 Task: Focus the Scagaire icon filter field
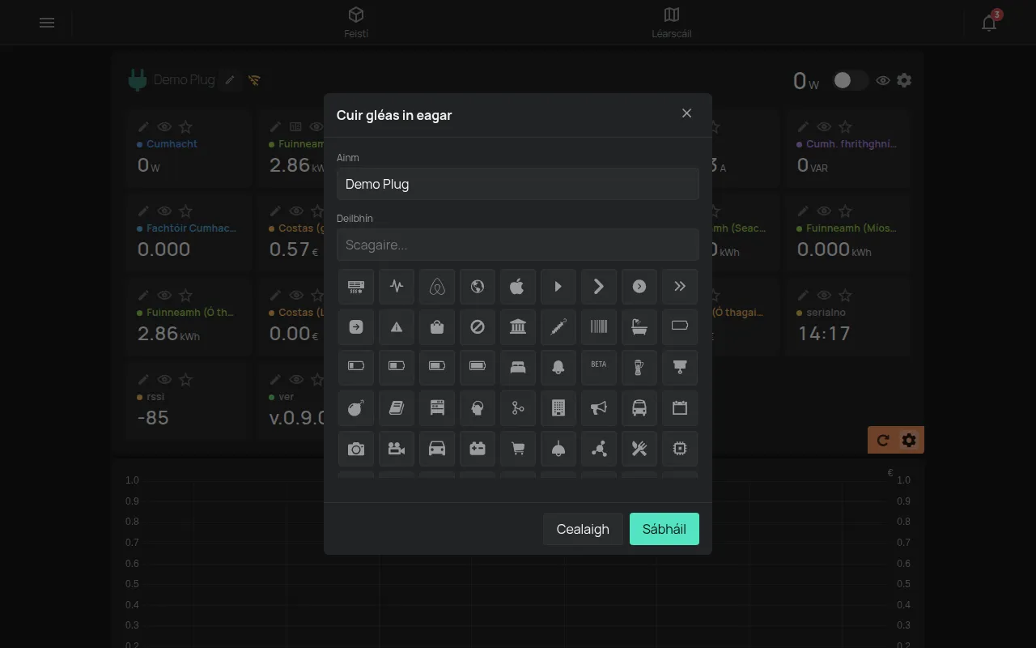point(518,245)
